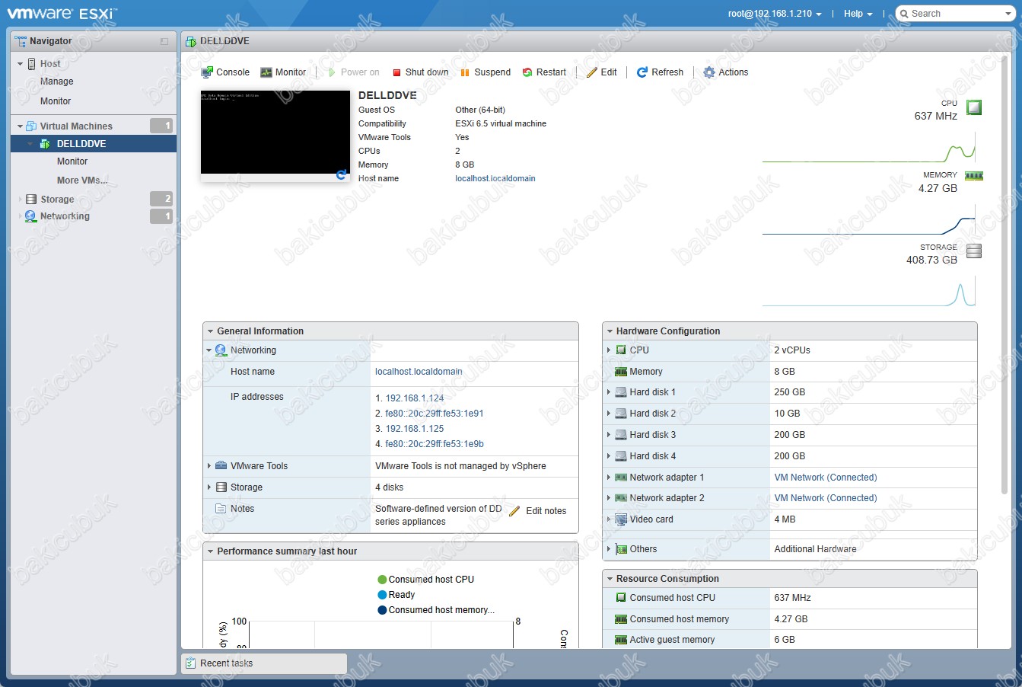Open the Help menu
The image size is (1022, 687).
[858, 14]
